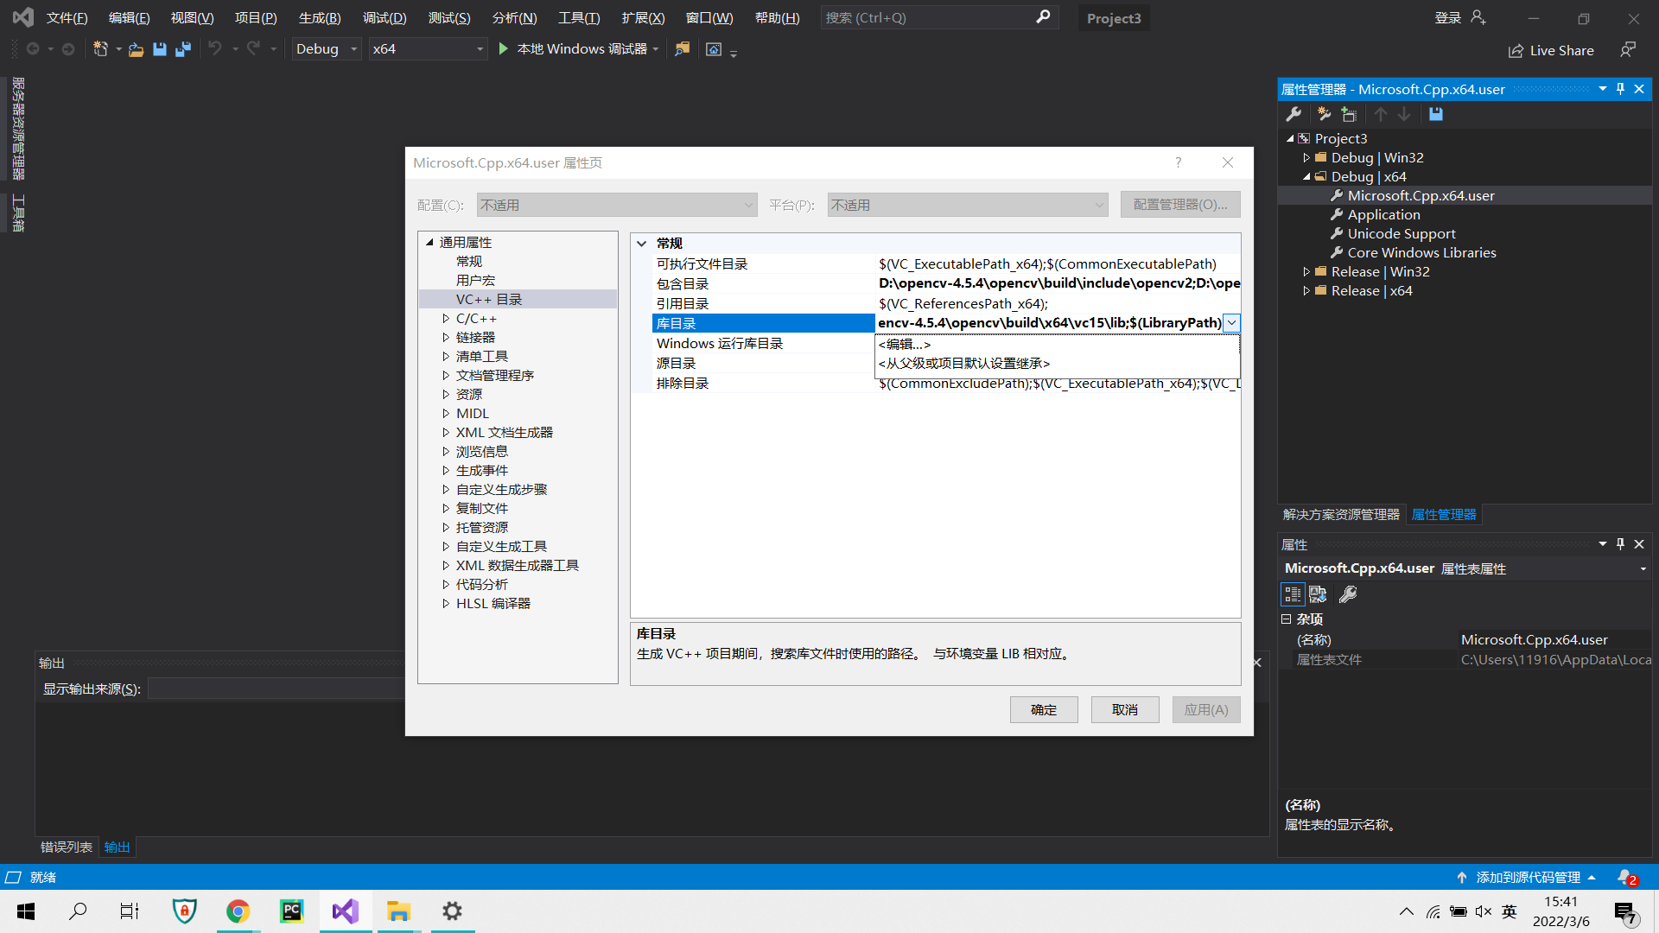The height and width of the screenshot is (933, 1659).
Task: Collapse the 通用属性 tree node
Action: (429, 242)
